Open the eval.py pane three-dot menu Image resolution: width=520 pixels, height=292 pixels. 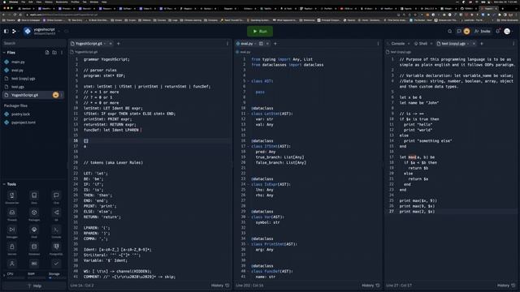point(378,43)
